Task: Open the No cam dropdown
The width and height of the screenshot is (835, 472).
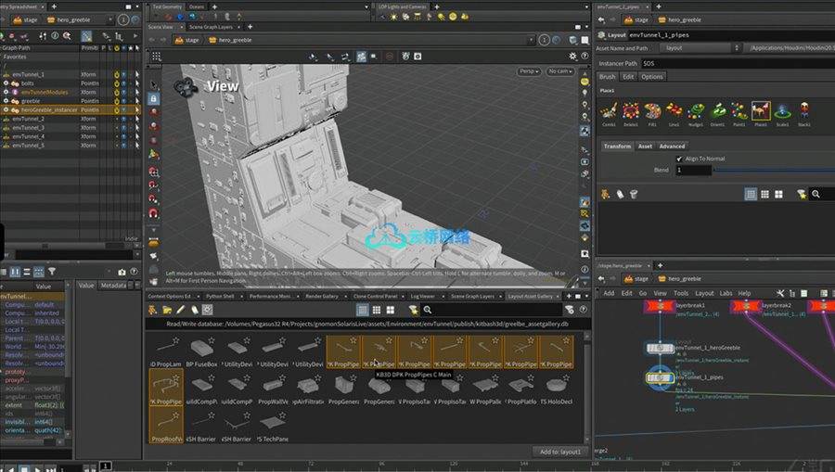Action: (560, 70)
